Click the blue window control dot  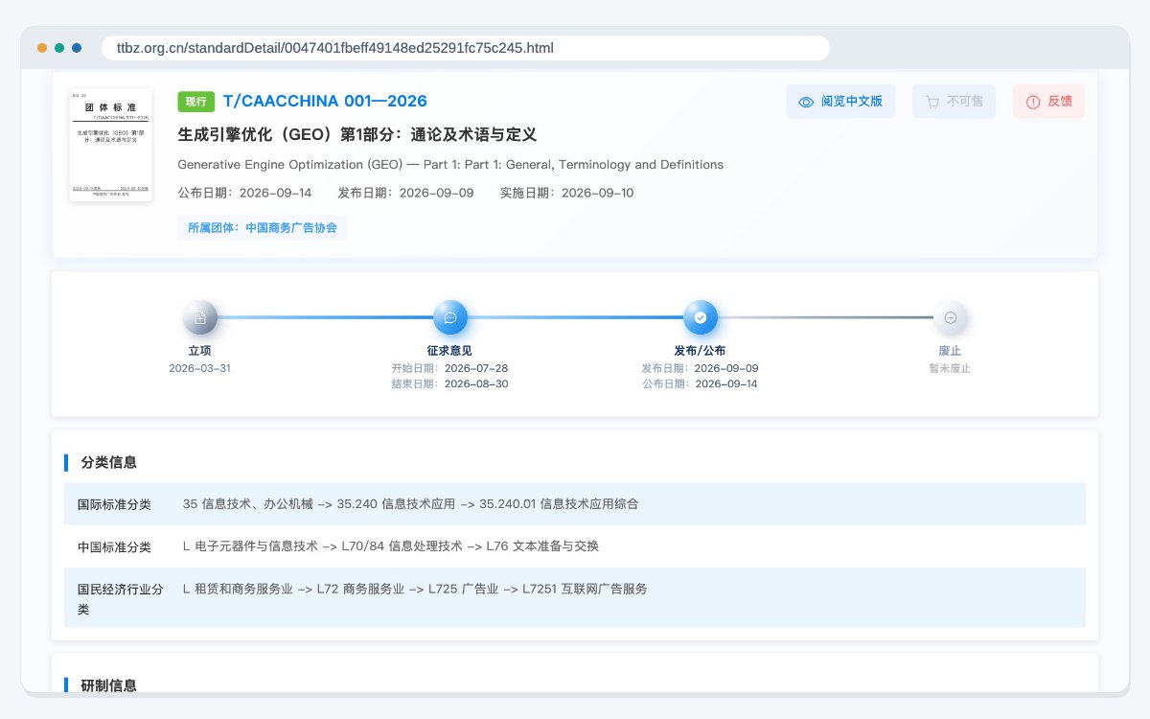click(77, 48)
